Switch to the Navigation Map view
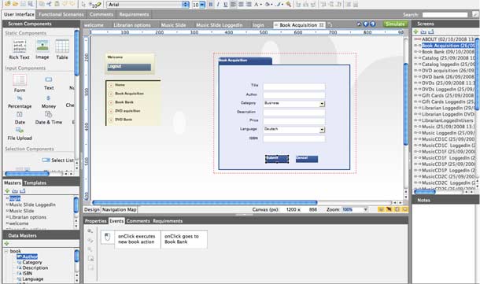 (x=119, y=209)
